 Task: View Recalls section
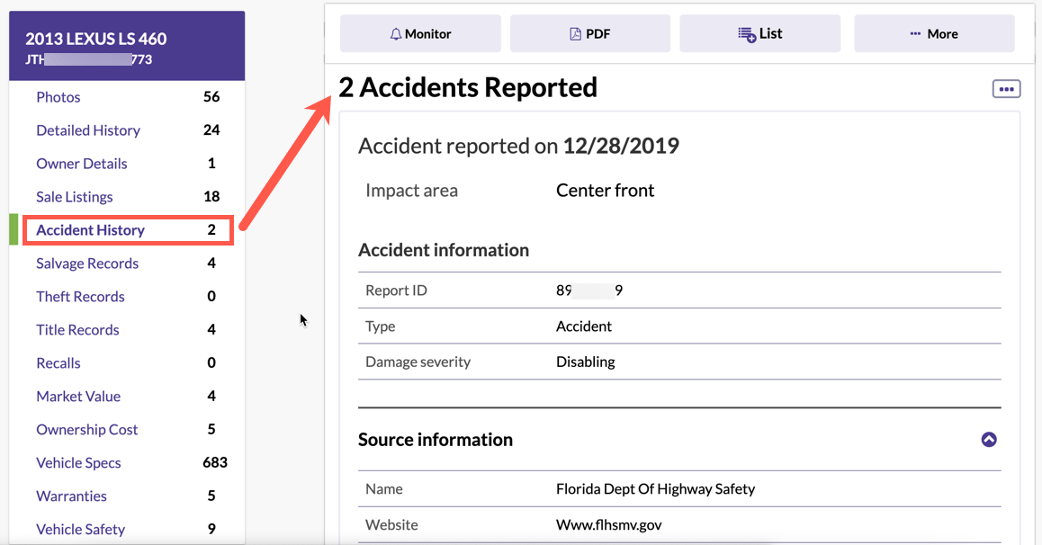point(58,362)
